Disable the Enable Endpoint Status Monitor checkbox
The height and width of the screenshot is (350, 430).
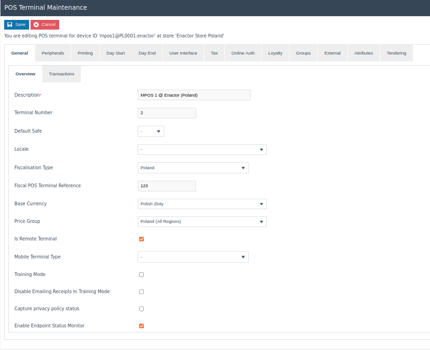click(x=141, y=326)
